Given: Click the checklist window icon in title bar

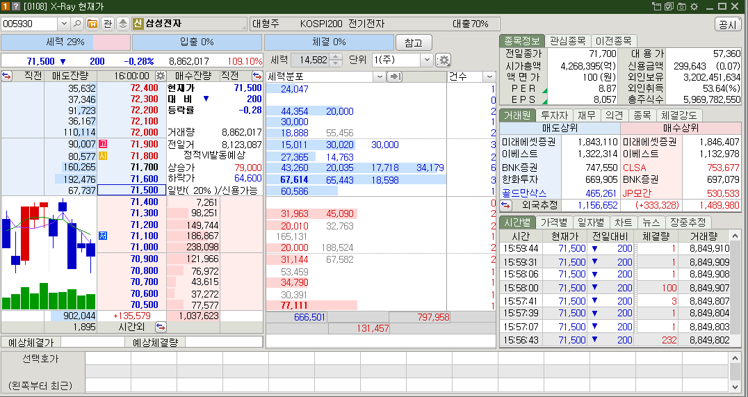Looking at the screenshot, I should click(x=669, y=6).
